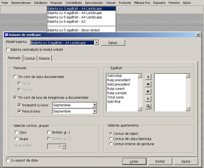Image resolution: width=204 pixels, height=168 pixels.
Task: Check the Grupa grouping option
Action: (x=16, y=139)
